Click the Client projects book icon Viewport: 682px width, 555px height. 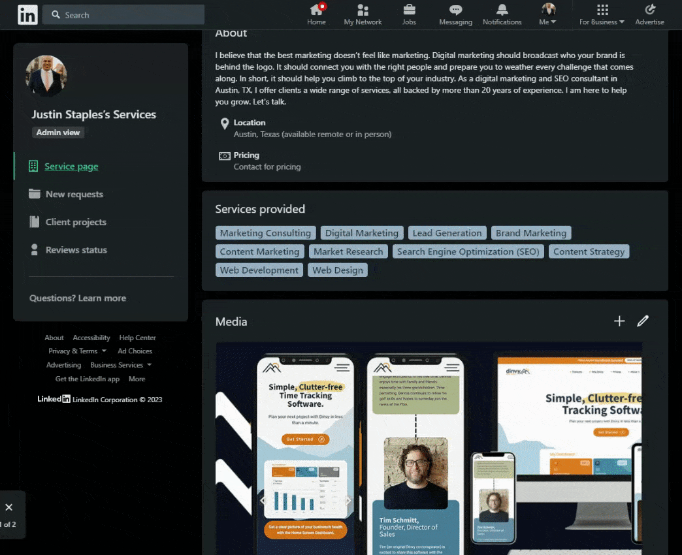tap(35, 221)
